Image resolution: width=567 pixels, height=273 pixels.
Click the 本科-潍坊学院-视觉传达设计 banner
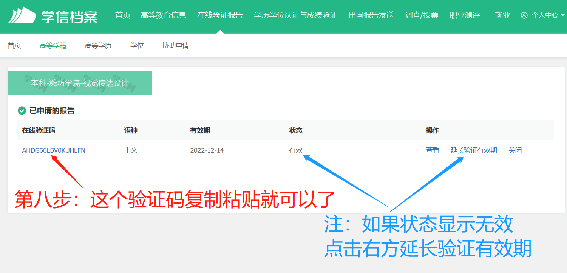(80, 83)
